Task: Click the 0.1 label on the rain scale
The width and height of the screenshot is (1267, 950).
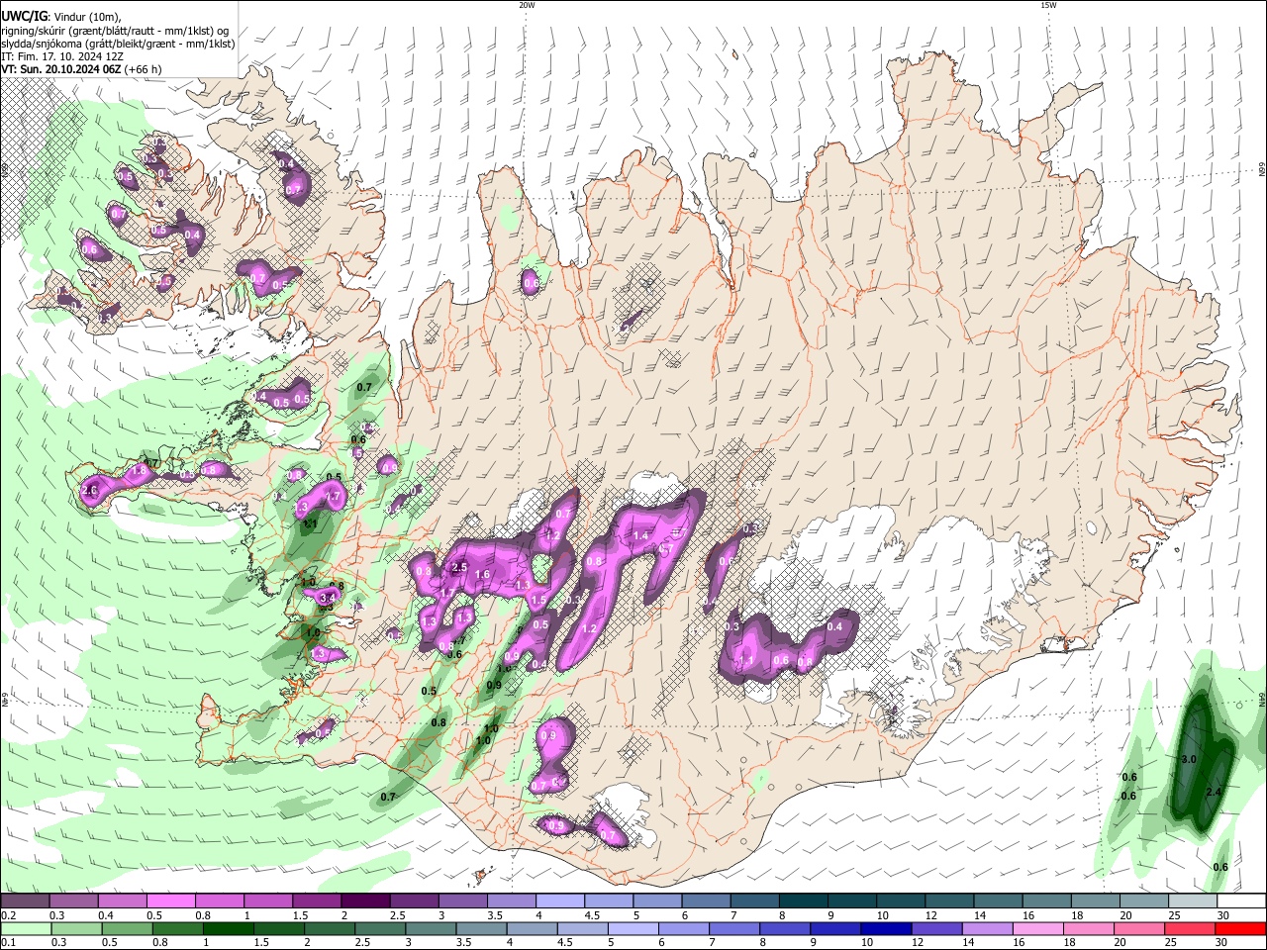Action: click(x=8, y=943)
